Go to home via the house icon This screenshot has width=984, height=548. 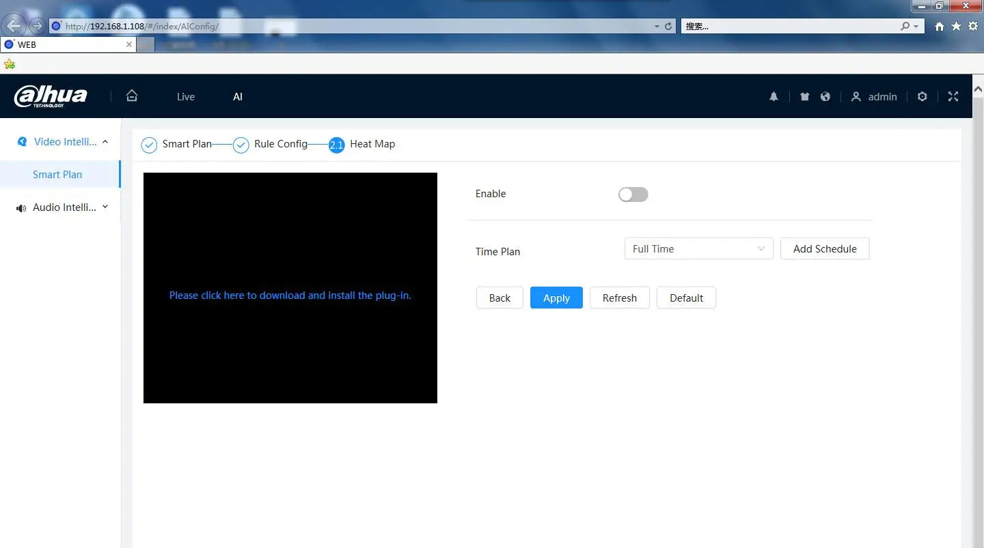132,96
